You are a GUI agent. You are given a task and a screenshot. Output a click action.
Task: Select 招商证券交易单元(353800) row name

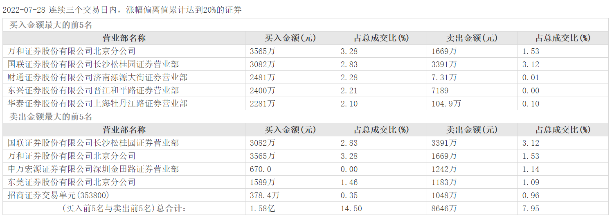point(59,195)
